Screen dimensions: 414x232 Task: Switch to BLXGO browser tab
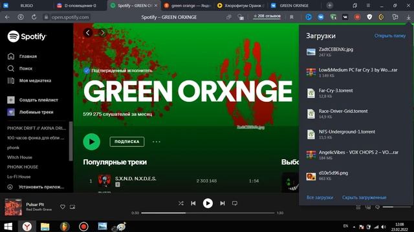click(x=27, y=5)
